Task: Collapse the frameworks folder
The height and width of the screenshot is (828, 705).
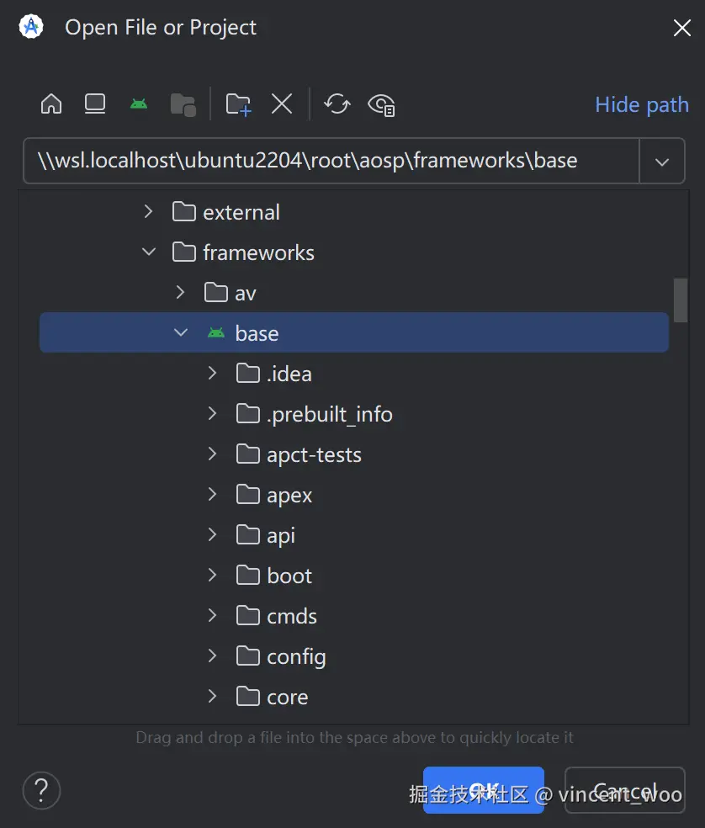Action: tap(149, 252)
